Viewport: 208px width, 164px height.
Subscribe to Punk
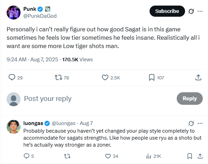(167, 11)
